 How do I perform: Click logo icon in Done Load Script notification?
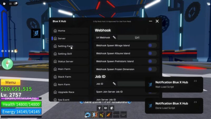point(150,106)
